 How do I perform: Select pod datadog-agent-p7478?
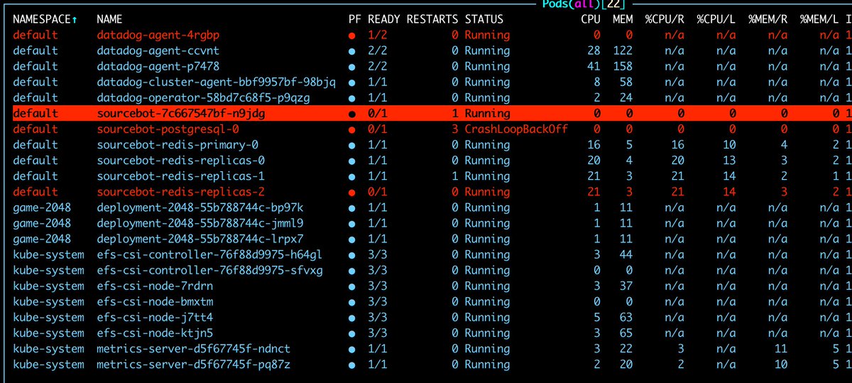pyautogui.click(x=158, y=66)
